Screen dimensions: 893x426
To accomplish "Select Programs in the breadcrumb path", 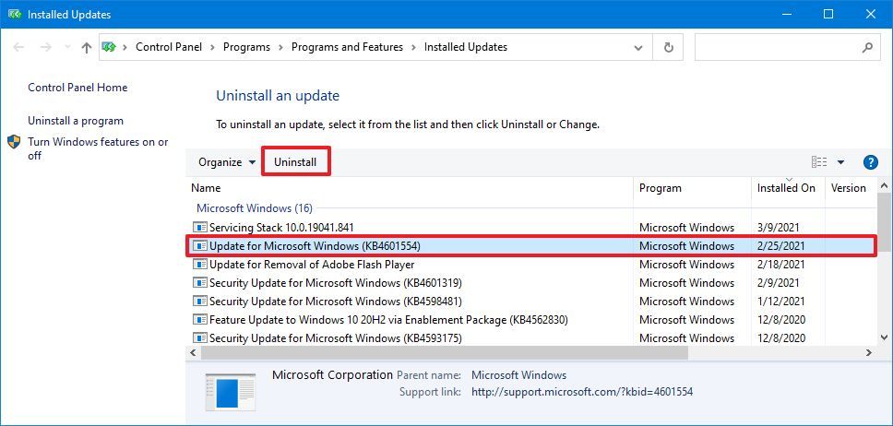I will coord(246,47).
